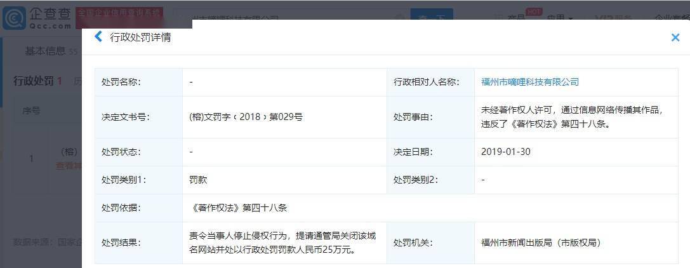Go back with the blue arrow icon
The width and height of the screenshot is (690, 268).
click(98, 37)
